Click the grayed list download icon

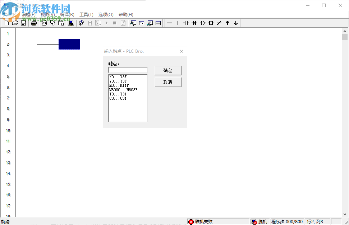pos(98,23)
